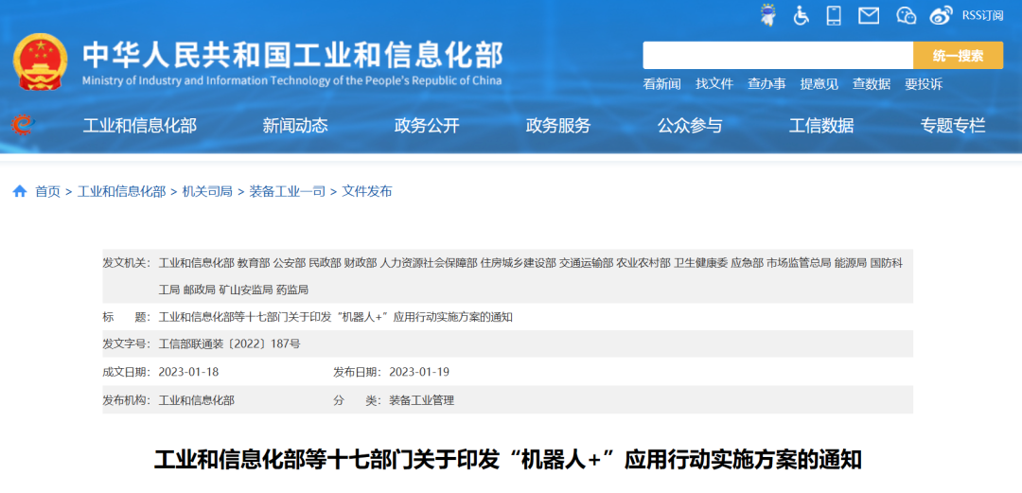
Task: Click the document number 工信部联通装〔2022〕187号
Action: (x=229, y=344)
